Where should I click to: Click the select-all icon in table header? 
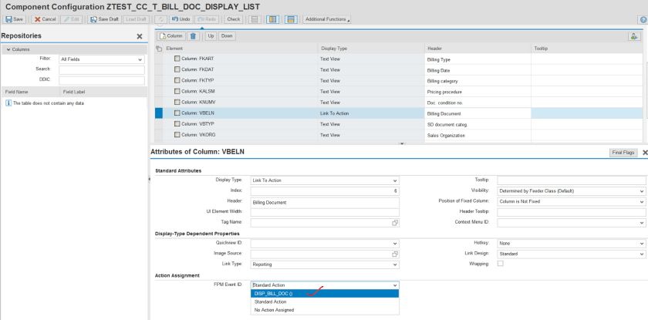click(159, 48)
